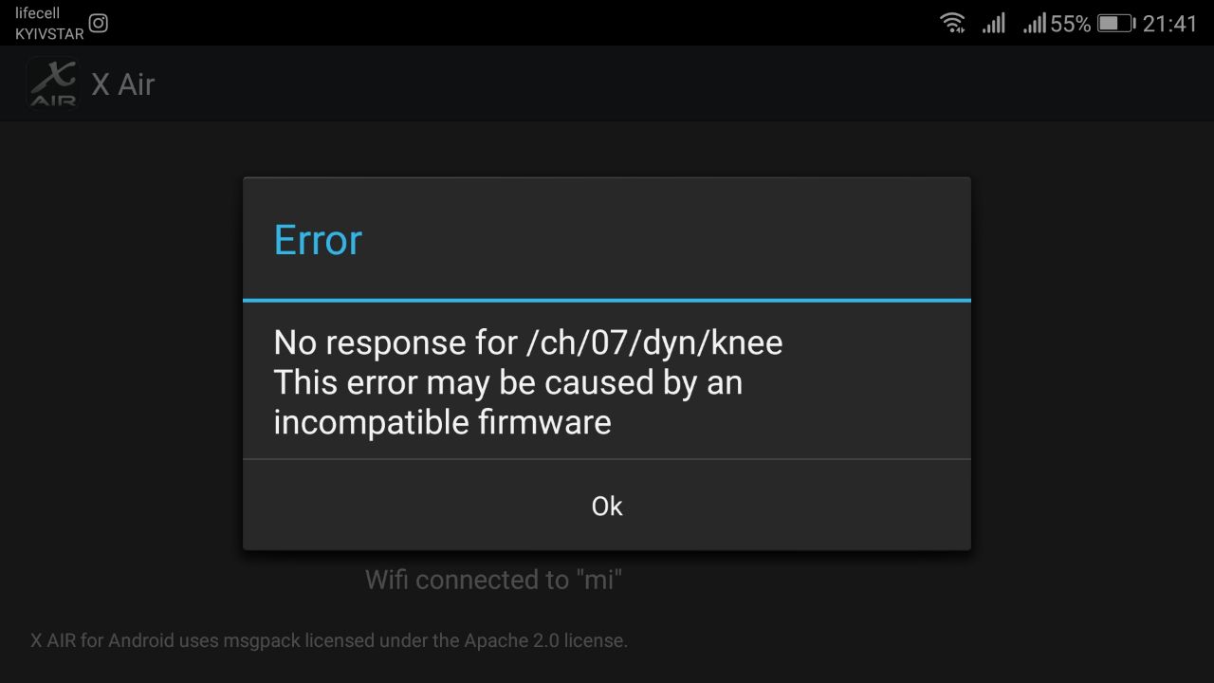The image size is (1214, 683).
Task: Tap the 21:41 clock in status bar
Action: [x=1170, y=24]
